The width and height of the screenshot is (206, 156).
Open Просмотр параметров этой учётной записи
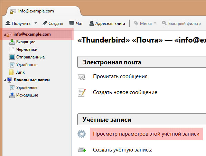pyautogui.click(x=146, y=134)
